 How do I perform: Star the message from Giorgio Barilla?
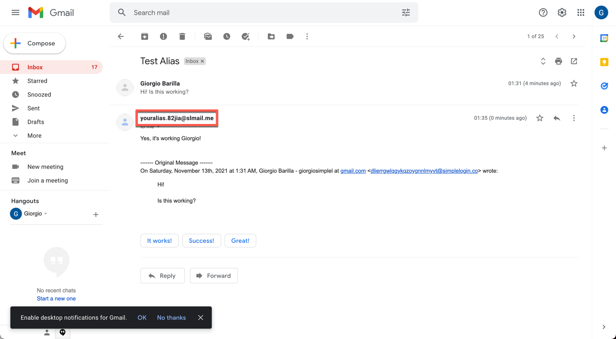click(x=574, y=83)
